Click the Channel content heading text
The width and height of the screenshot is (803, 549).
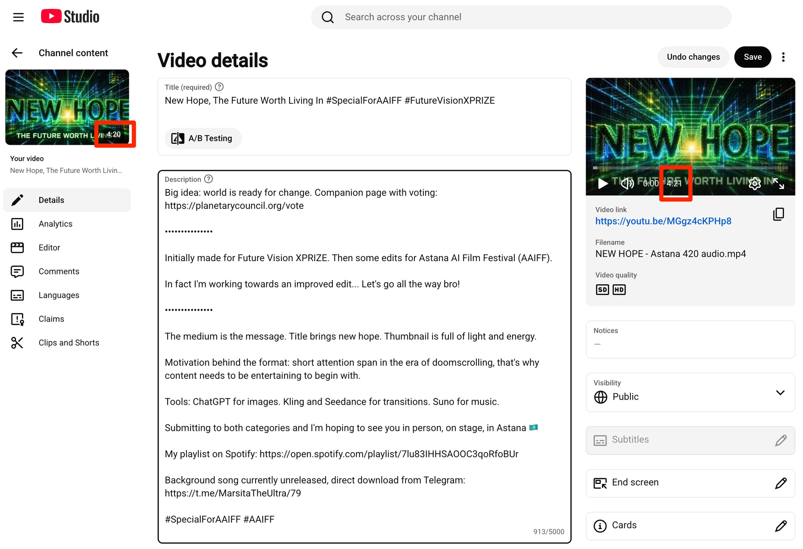coord(73,53)
